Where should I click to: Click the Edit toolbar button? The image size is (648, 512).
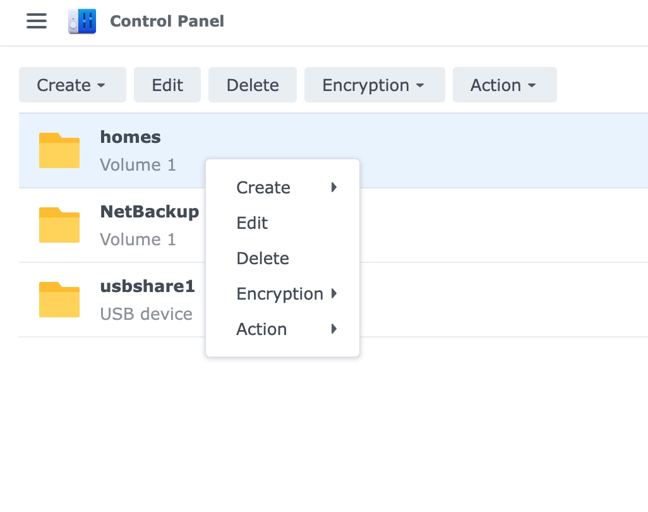pyautogui.click(x=167, y=85)
